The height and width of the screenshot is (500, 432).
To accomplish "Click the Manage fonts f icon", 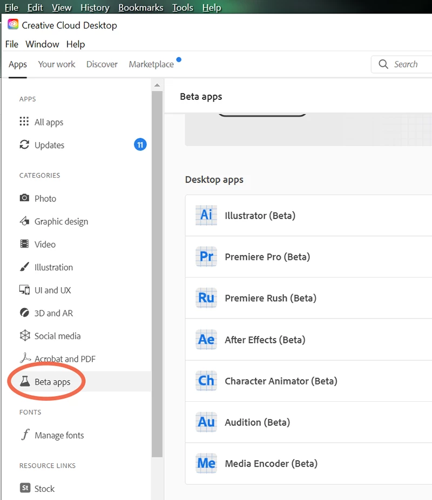I will coord(25,434).
